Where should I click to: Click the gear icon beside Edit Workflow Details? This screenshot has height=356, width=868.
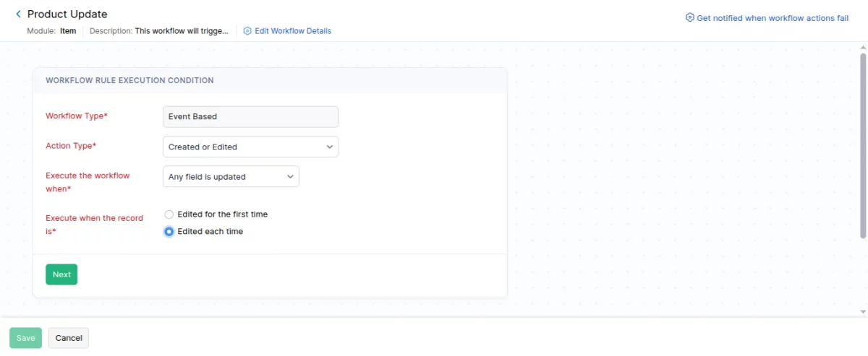point(247,31)
